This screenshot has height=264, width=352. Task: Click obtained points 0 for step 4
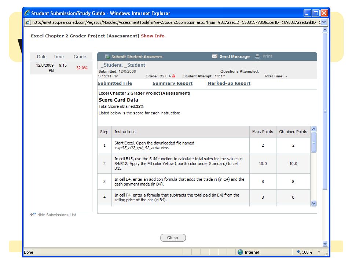click(293, 197)
